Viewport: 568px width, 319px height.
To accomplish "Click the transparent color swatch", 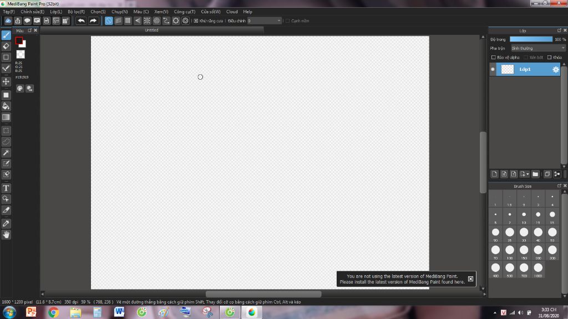I will coord(21,54).
